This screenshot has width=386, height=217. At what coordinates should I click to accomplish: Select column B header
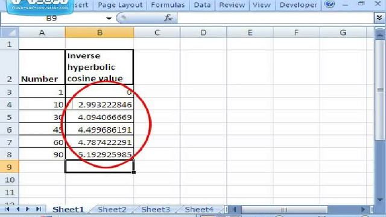coord(100,33)
